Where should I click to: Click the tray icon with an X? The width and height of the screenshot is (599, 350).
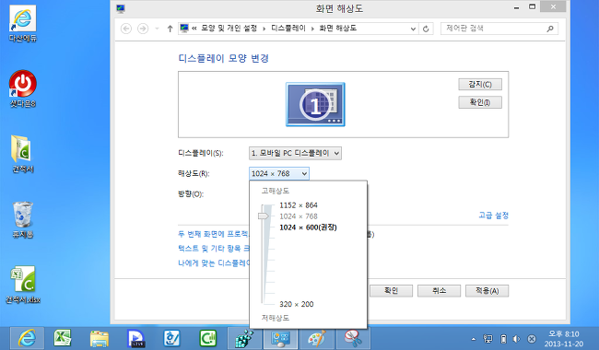[532, 339]
